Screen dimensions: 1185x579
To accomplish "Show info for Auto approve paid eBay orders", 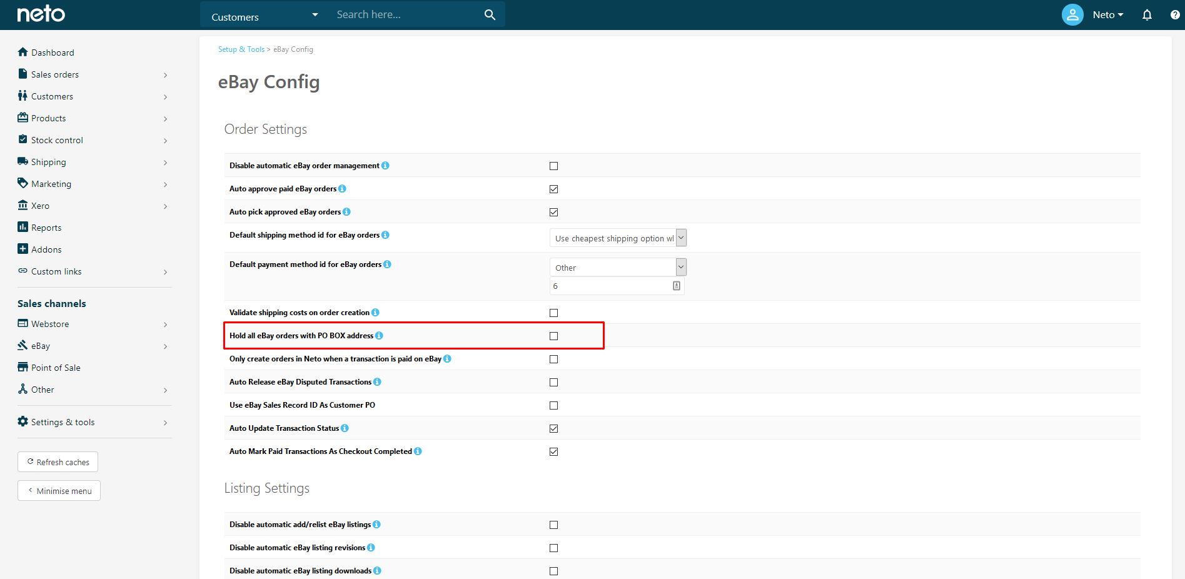I will tap(342, 189).
